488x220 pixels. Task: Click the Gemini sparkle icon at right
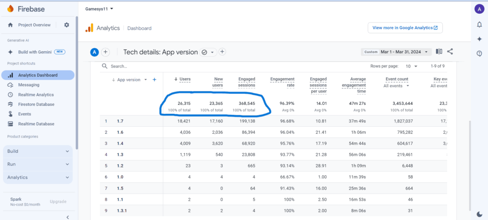(x=479, y=39)
